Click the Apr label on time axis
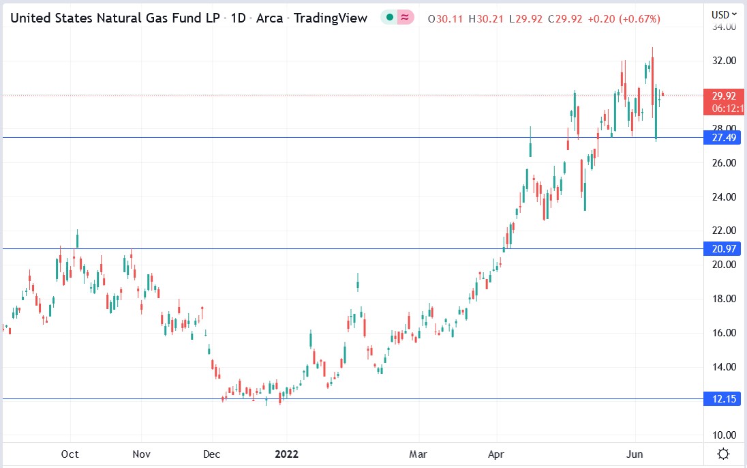The width and height of the screenshot is (747, 468). 496,454
